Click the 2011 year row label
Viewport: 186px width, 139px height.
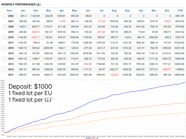click(11, 75)
